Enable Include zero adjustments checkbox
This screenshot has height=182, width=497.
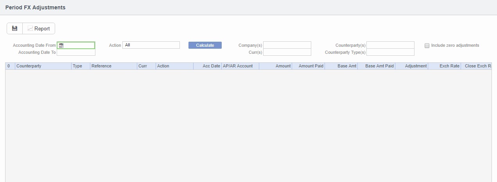point(427,46)
